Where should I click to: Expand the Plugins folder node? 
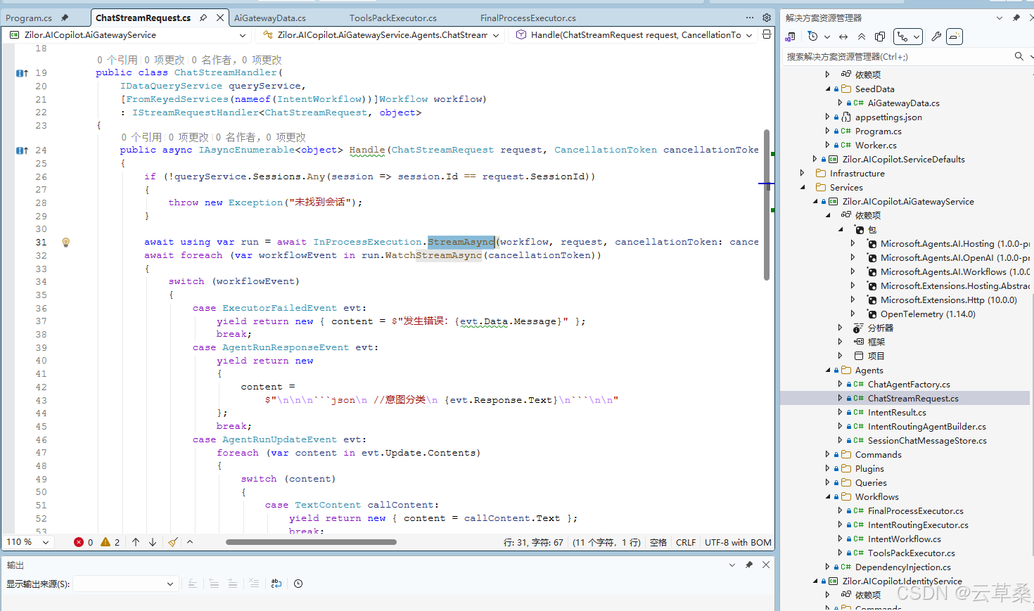[827, 469]
